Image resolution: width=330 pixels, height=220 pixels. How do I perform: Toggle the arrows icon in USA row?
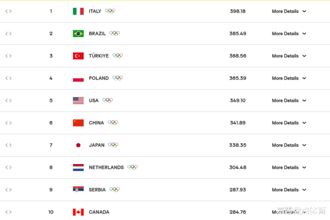click(8, 100)
